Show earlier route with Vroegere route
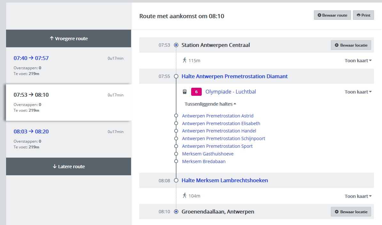Viewport: 382px width, 225px height. tap(68, 39)
